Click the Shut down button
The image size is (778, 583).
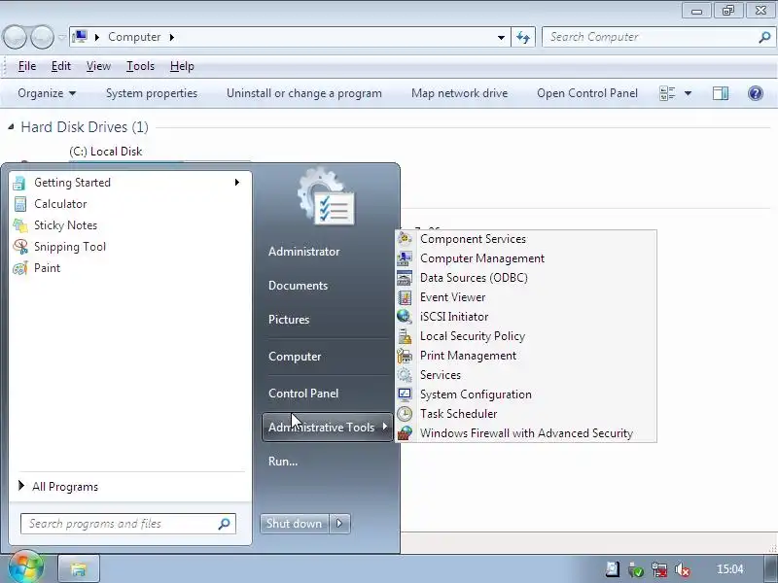[295, 524]
